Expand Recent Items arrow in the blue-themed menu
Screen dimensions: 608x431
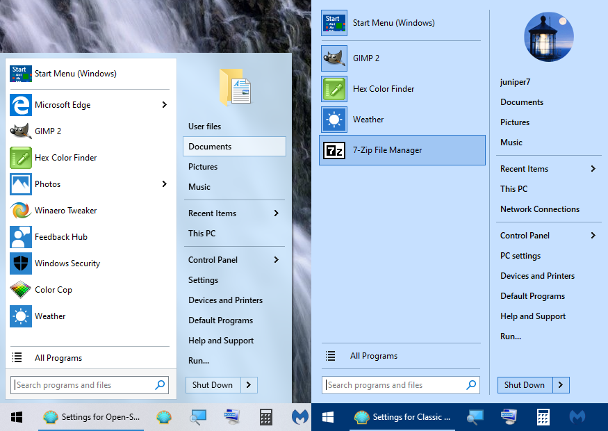pos(593,169)
